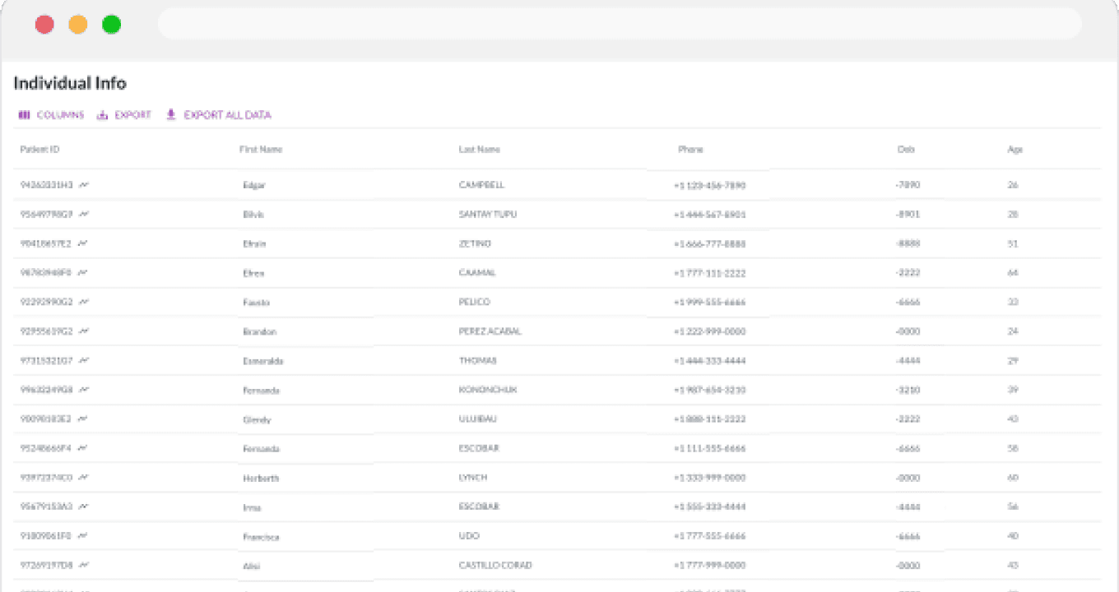
Task: Sort by the First Name column header
Action: coord(261,150)
